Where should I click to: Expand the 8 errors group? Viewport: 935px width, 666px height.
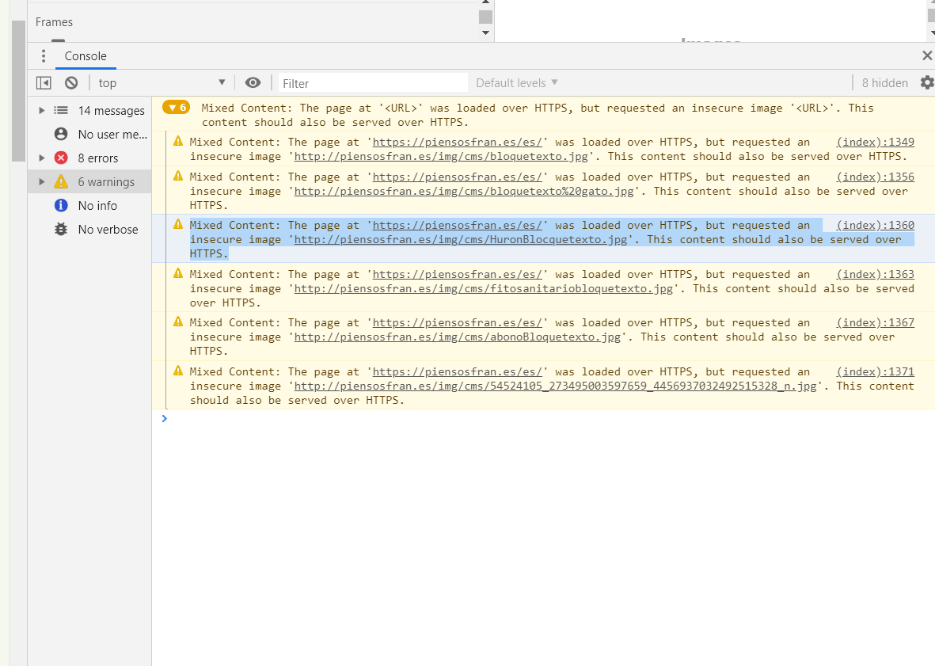pos(42,158)
